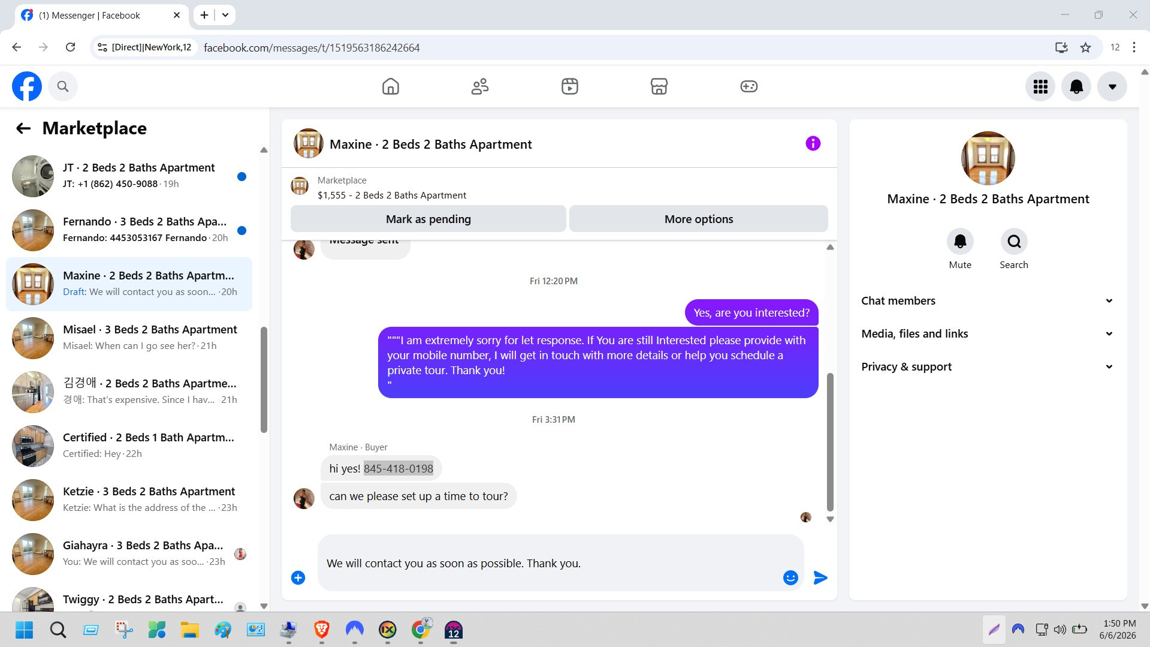Click the phone number 845-418-0198
Image resolution: width=1150 pixels, height=647 pixels.
(398, 468)
